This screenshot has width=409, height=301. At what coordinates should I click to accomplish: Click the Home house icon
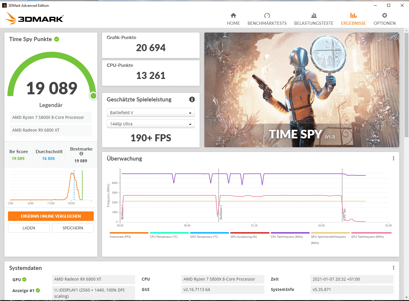pos(233,15)
